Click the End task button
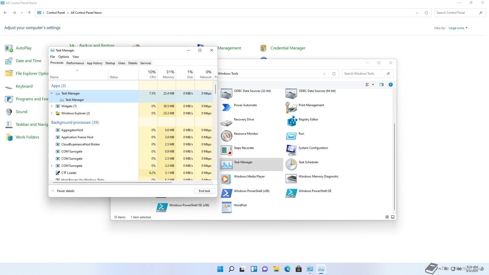Screen dimensions: 489x275 click(x=205, y=191)
